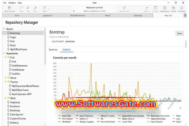
Task: Click the XhmikosR legend swatch
Action: pos(60,122)
